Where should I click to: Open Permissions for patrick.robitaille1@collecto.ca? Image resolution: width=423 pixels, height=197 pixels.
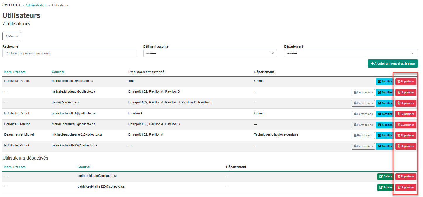tap(363, 114)
